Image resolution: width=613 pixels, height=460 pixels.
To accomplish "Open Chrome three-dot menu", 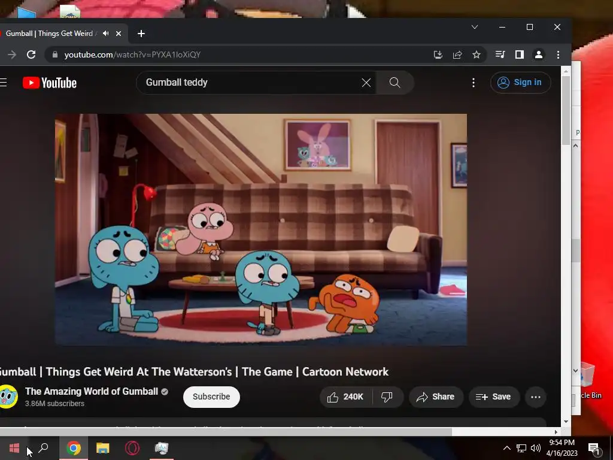I will [x=558, y=55].
